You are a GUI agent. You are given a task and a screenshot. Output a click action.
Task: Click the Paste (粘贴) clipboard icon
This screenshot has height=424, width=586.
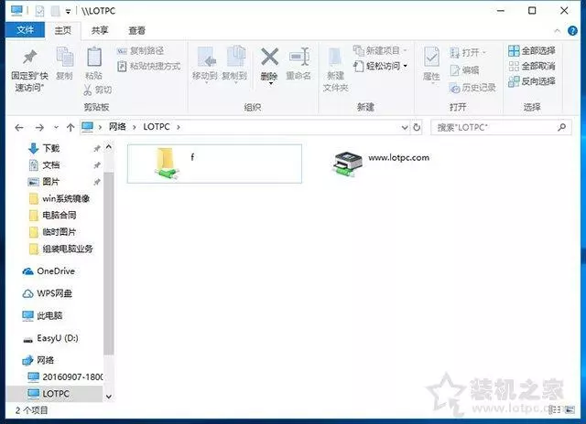(93, 58)
